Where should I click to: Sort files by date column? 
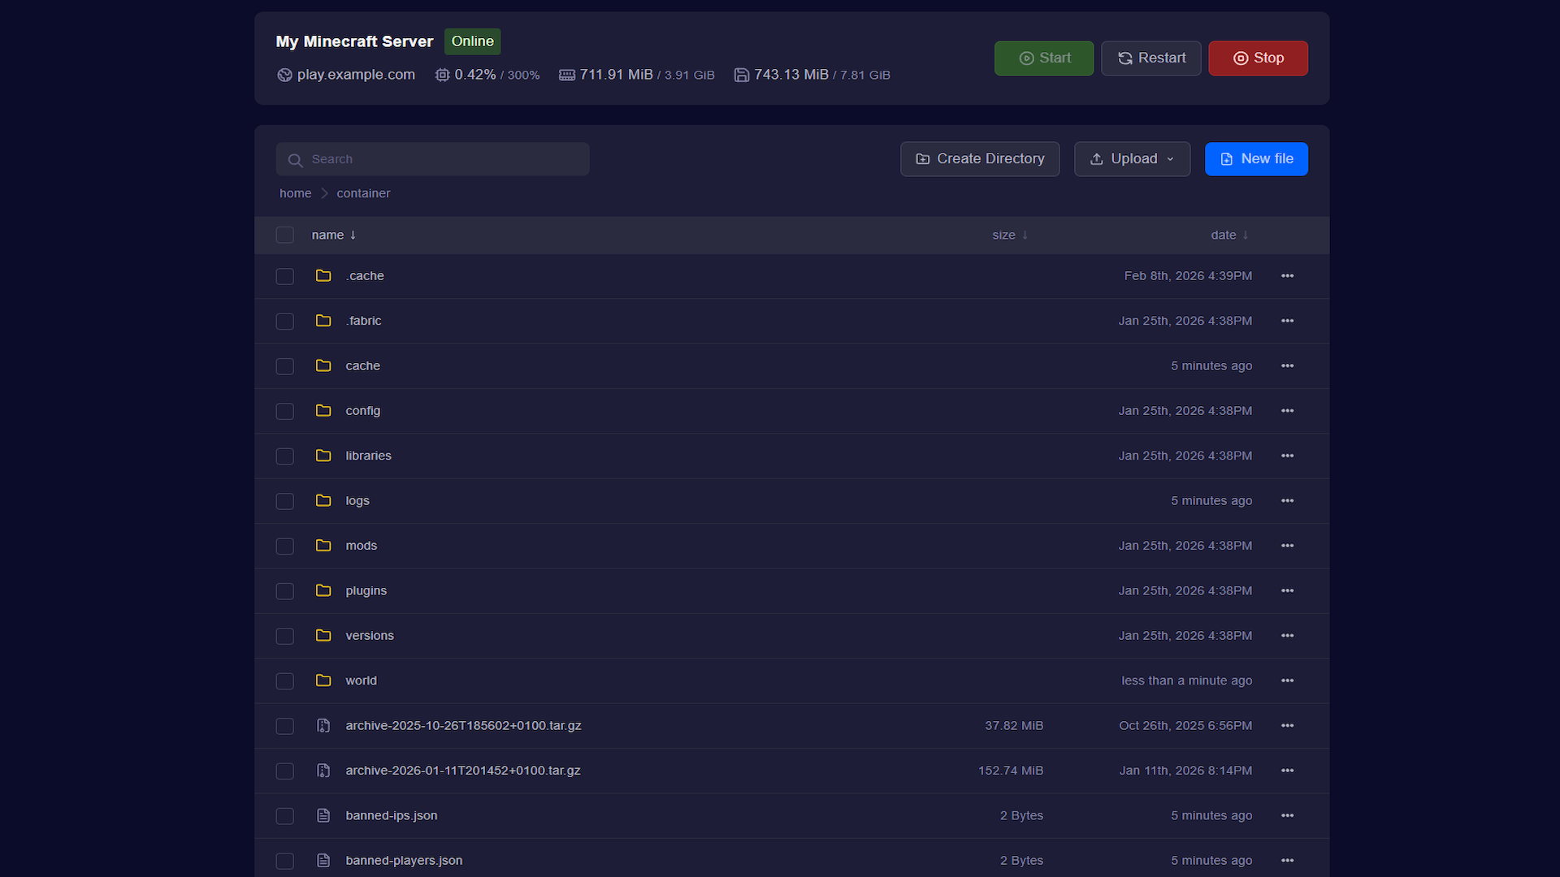[x=1228, y=235]
